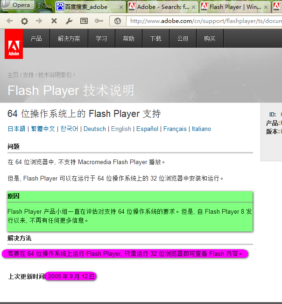282x304 pixels.
Task: Open the 学习 menu
Action: (102, 38)
